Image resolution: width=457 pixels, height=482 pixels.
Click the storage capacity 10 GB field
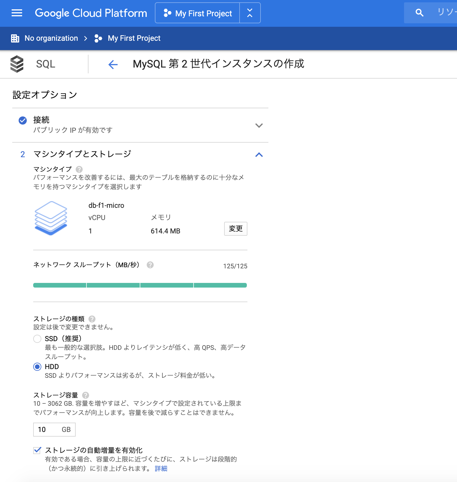pos(54,430)
